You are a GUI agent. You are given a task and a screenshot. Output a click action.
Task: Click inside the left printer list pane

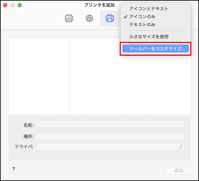pyautogui.click(x=39, y=76)
